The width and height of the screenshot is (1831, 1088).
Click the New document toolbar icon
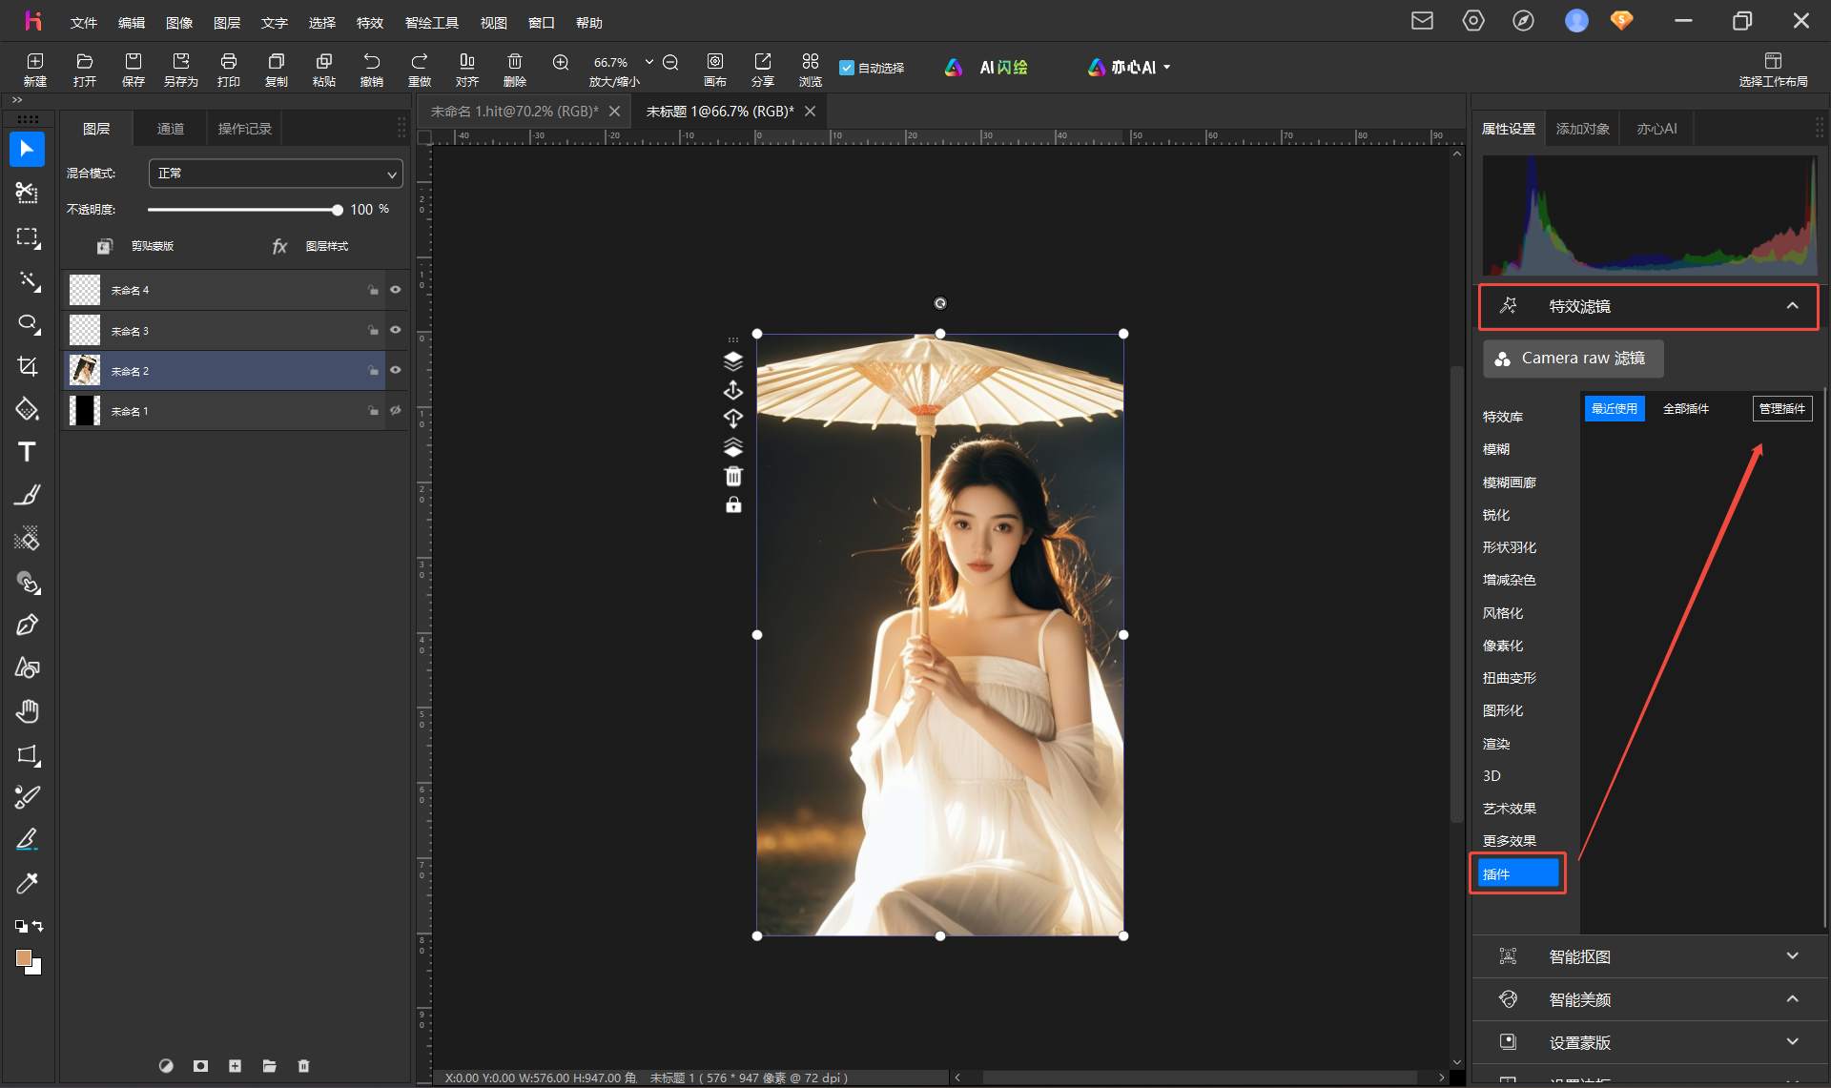(35, 70)
